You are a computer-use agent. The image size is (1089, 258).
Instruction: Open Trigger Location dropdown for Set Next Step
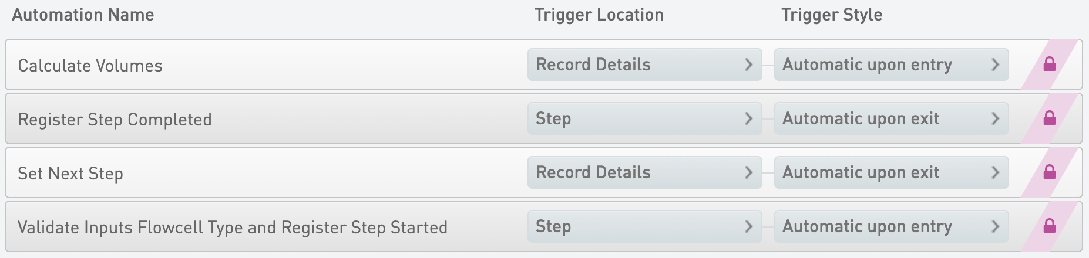point(644,172)
